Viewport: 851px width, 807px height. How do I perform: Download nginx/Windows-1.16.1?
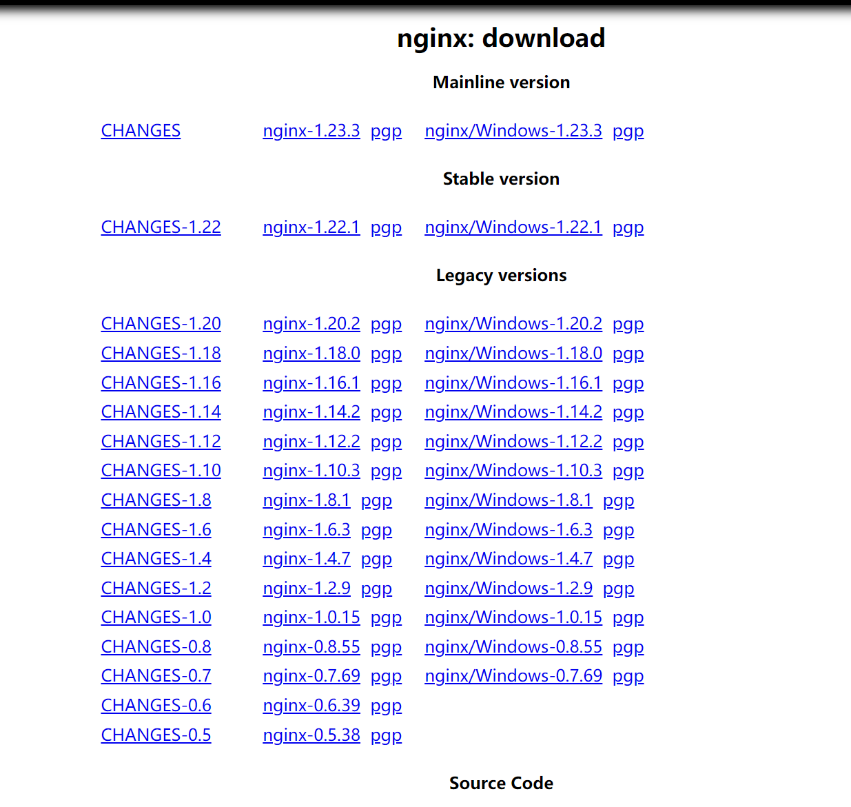tap(513, 383)
